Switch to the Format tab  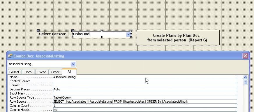(x=14, y=72)
